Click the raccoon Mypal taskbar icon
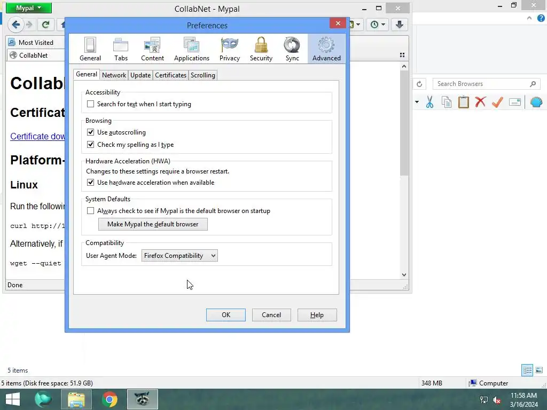 [142, 399]
